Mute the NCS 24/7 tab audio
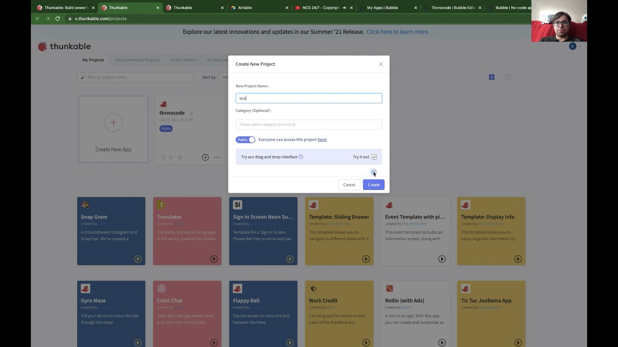The height and width of the screenshot is (347, 618). [x=344, y=8]
